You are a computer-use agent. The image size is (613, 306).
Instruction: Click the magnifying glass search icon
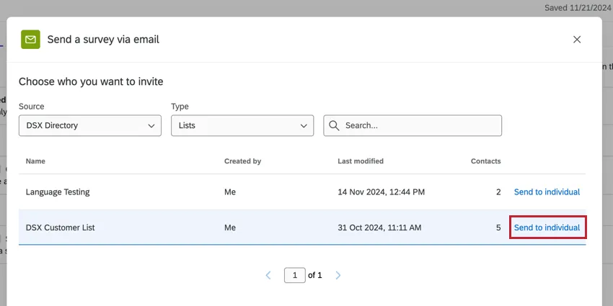click(334, 125)
